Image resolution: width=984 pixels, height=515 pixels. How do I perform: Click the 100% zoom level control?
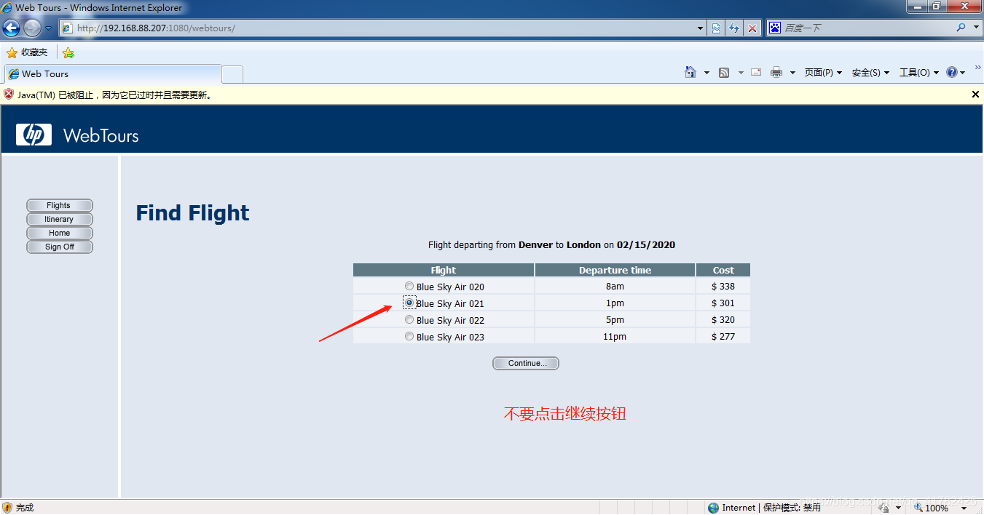[x=931, y=508]
